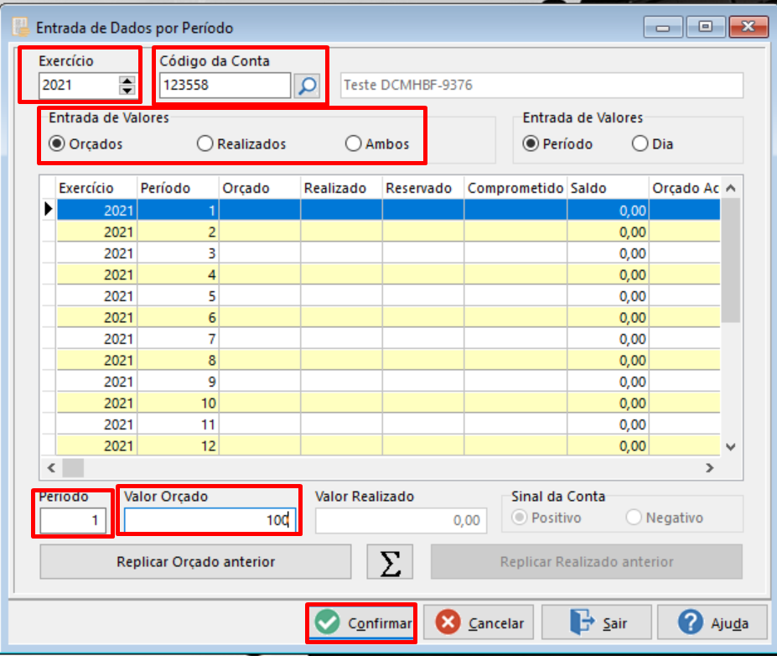Click Replicar Realizado anterior button
Viewport: 777px width, 656px height.
click(x=586, y=562)
